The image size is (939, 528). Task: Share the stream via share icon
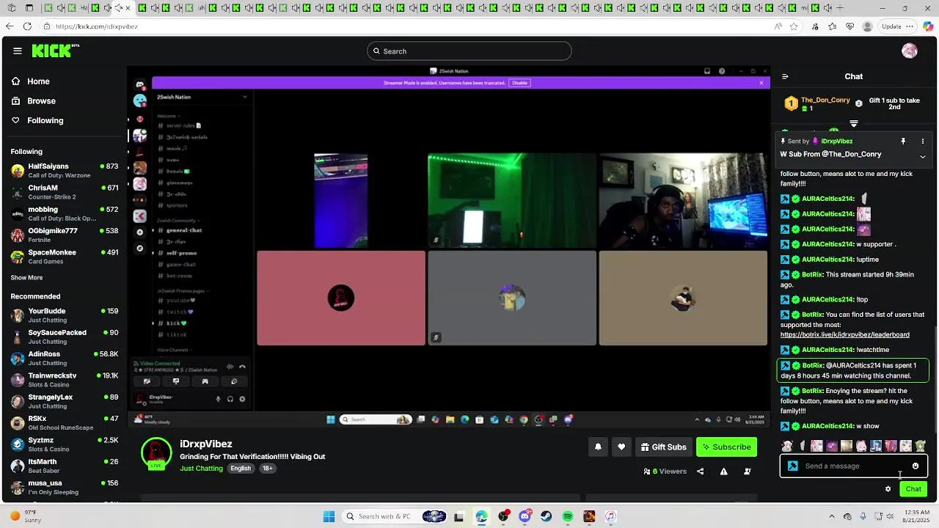700,472
